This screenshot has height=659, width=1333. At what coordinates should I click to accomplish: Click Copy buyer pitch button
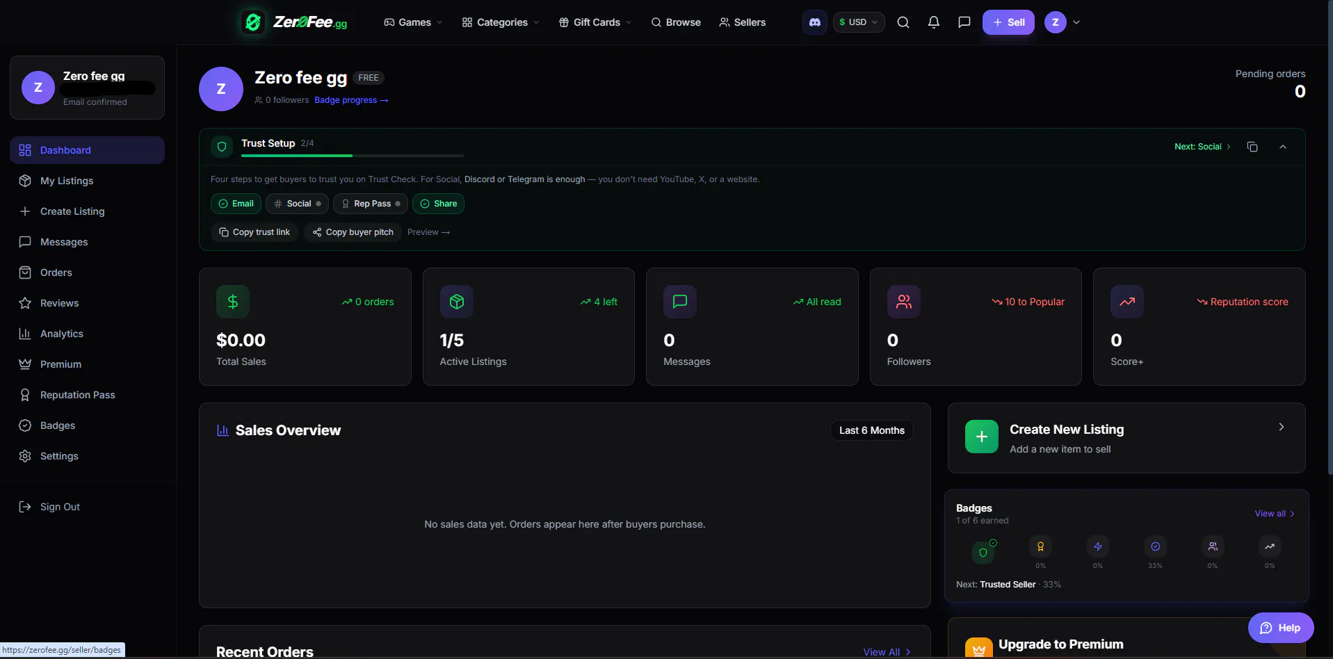353,232
